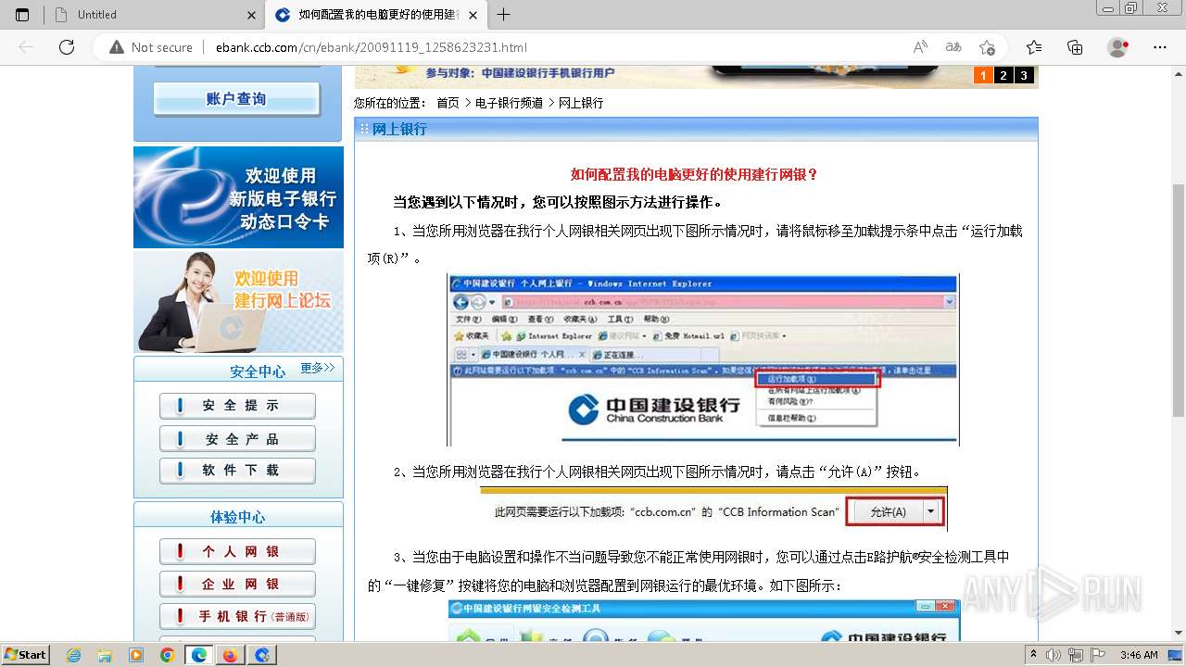Click the tray monitor icon beside clock
The width and height of the screenshot is (1186, 667).
(x=1174, y=655)
